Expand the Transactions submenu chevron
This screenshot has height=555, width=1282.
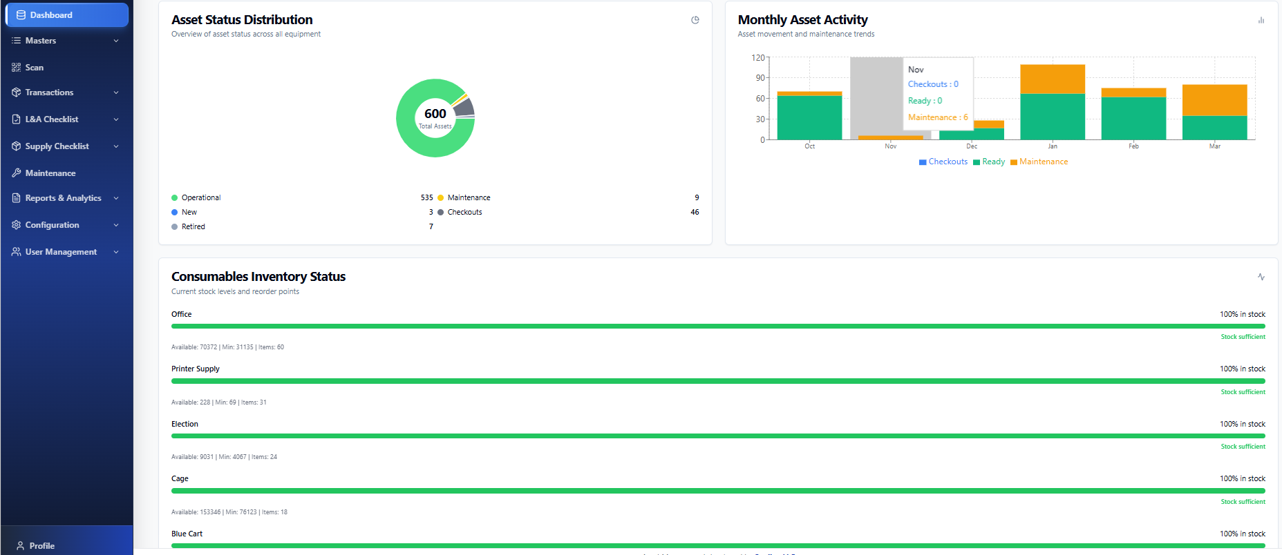pyautogui.click(x=116, y=92)
